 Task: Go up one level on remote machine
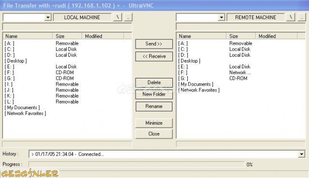(301, 17)
